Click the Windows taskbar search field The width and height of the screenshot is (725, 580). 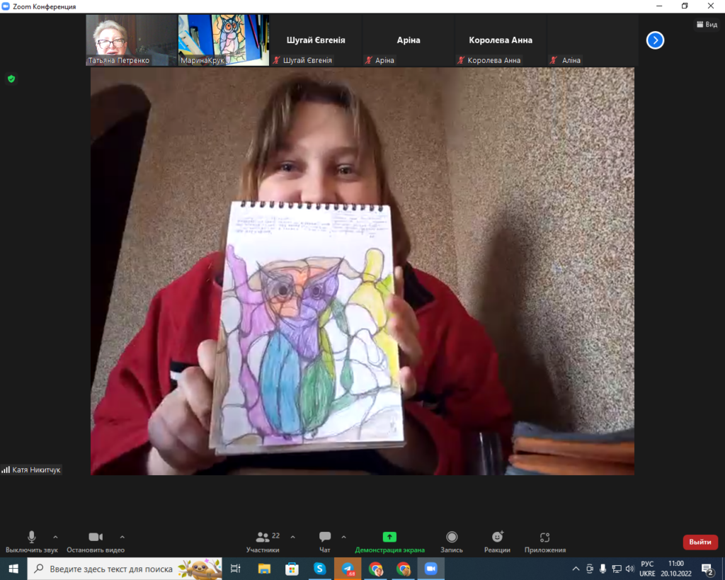(124, 568)
